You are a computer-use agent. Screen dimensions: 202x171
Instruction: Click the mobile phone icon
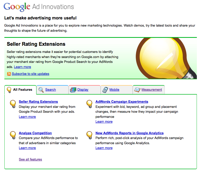pos(105,90)
